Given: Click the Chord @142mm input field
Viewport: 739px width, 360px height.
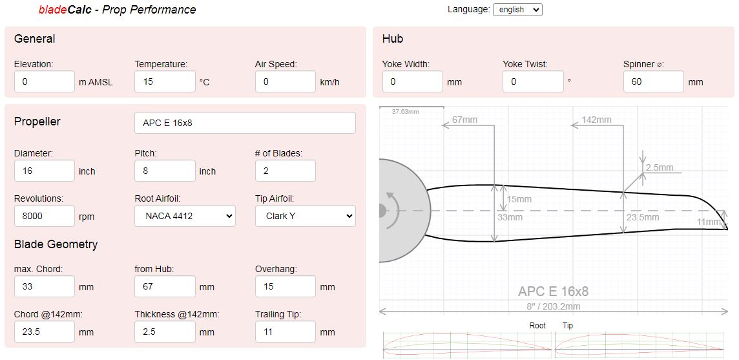Looking at the screenshot, I should (45, 332).
